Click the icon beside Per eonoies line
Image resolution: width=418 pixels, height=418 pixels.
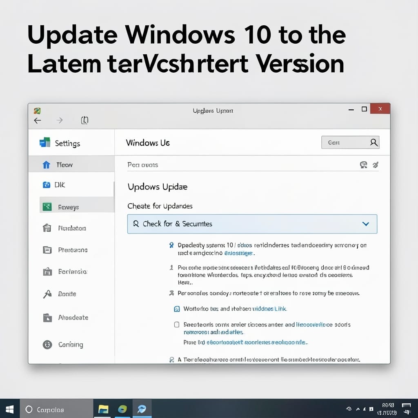[171, 293]
